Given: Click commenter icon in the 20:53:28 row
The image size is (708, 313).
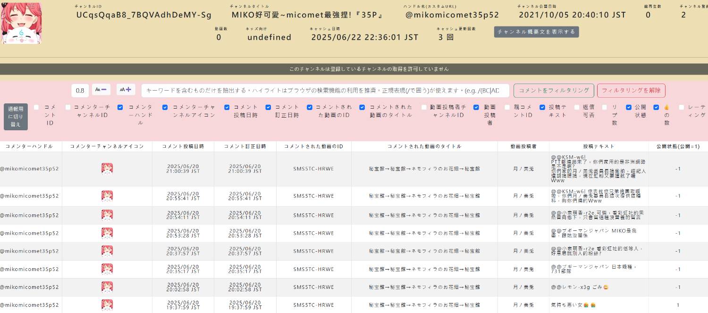Looking at the screenshot, I should (107, 233).
